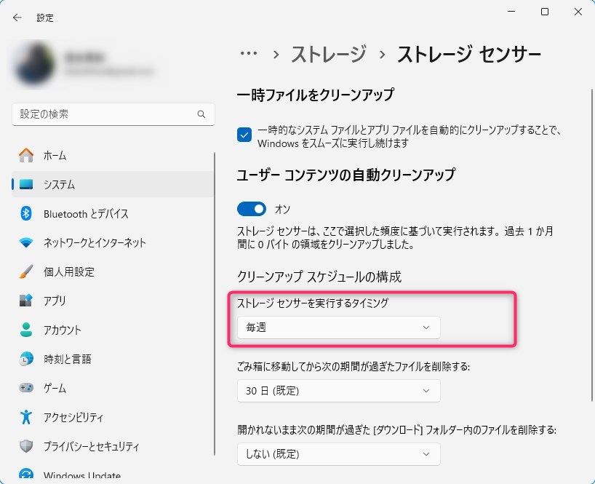The height and width of the screenshot is (484, 595).
Task: Open 個人用設定 paintbrush icon
Action: 26,271
